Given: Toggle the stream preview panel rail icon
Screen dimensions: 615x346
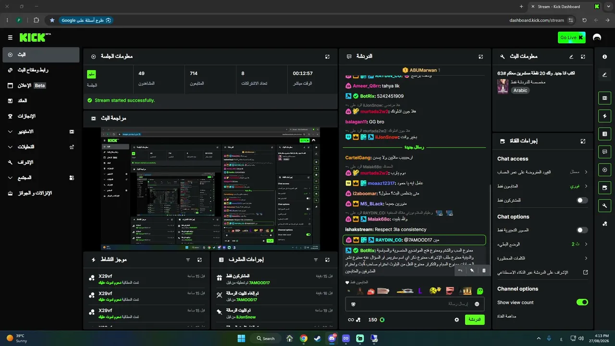Looking at the screenshot, I should [x=604, y=98].
